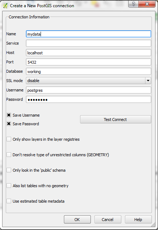Open the SSL mode dropdown arrow

point(148,81)
